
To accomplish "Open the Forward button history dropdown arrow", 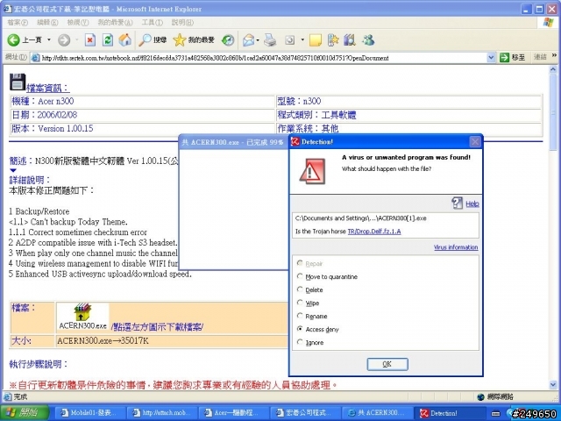I will coord(76,39).
